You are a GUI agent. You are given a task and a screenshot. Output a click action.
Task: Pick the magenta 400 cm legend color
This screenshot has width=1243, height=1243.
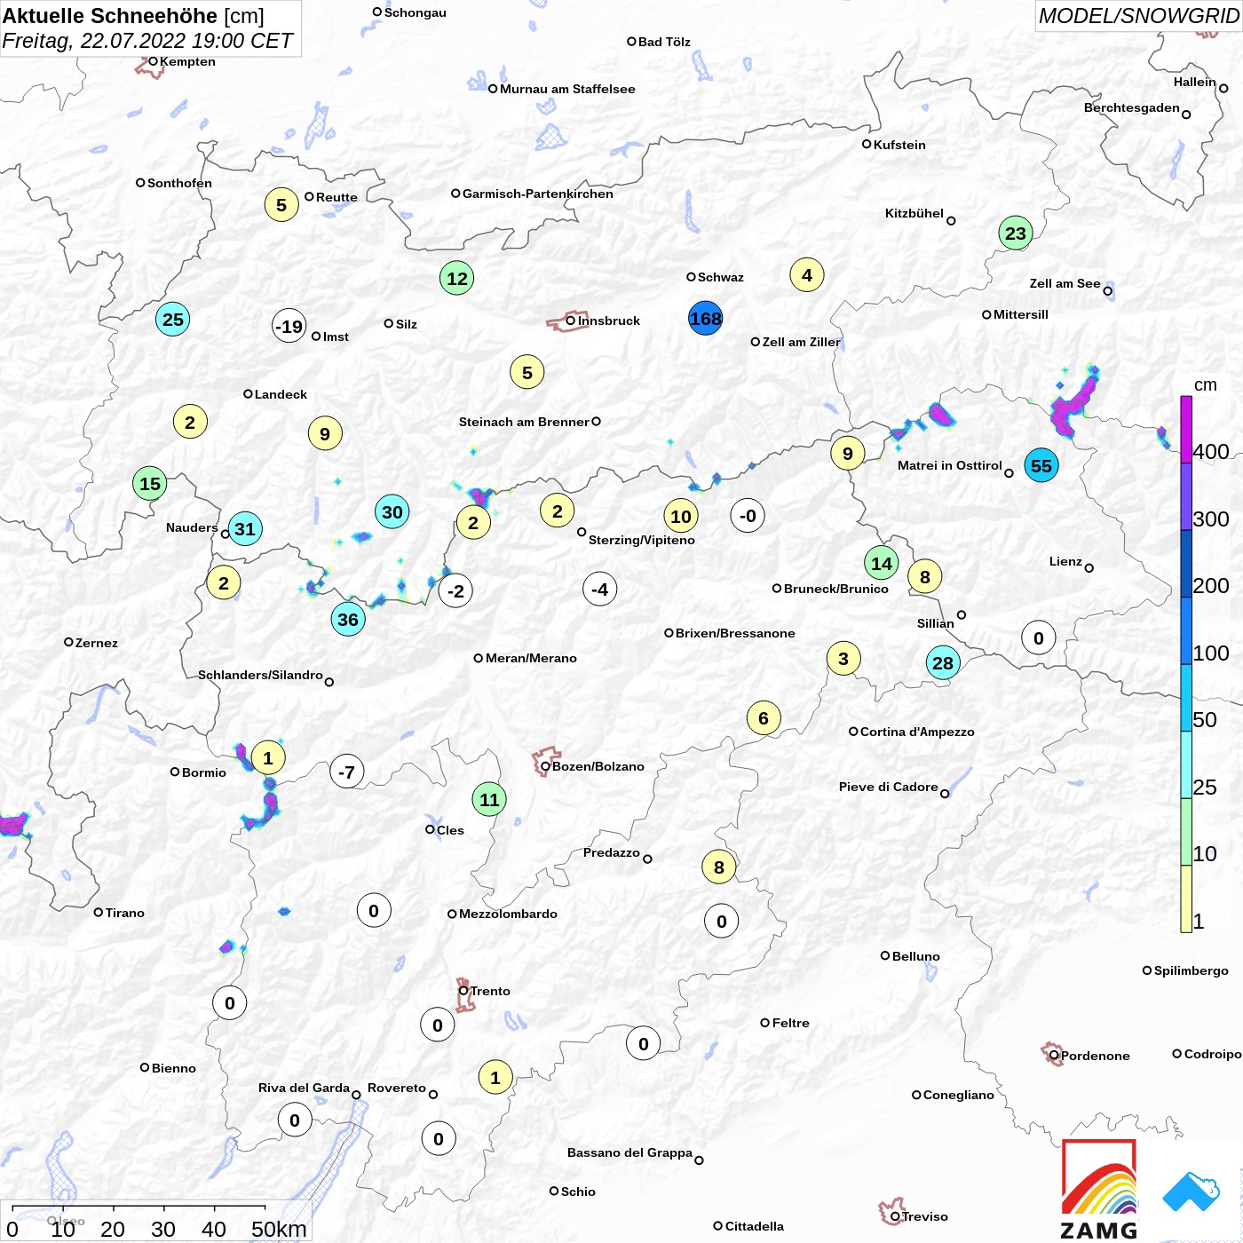(1186, 429)
